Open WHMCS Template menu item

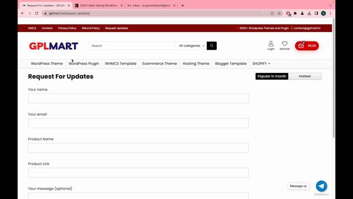[x=120, y=64]
